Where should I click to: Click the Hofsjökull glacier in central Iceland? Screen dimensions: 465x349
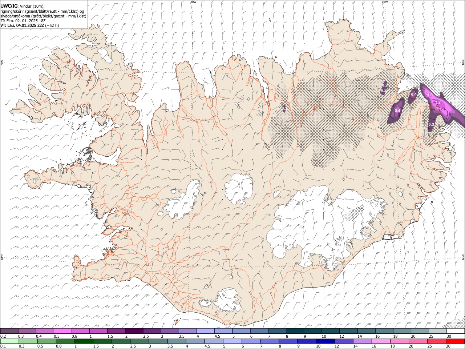click(239, 188)
